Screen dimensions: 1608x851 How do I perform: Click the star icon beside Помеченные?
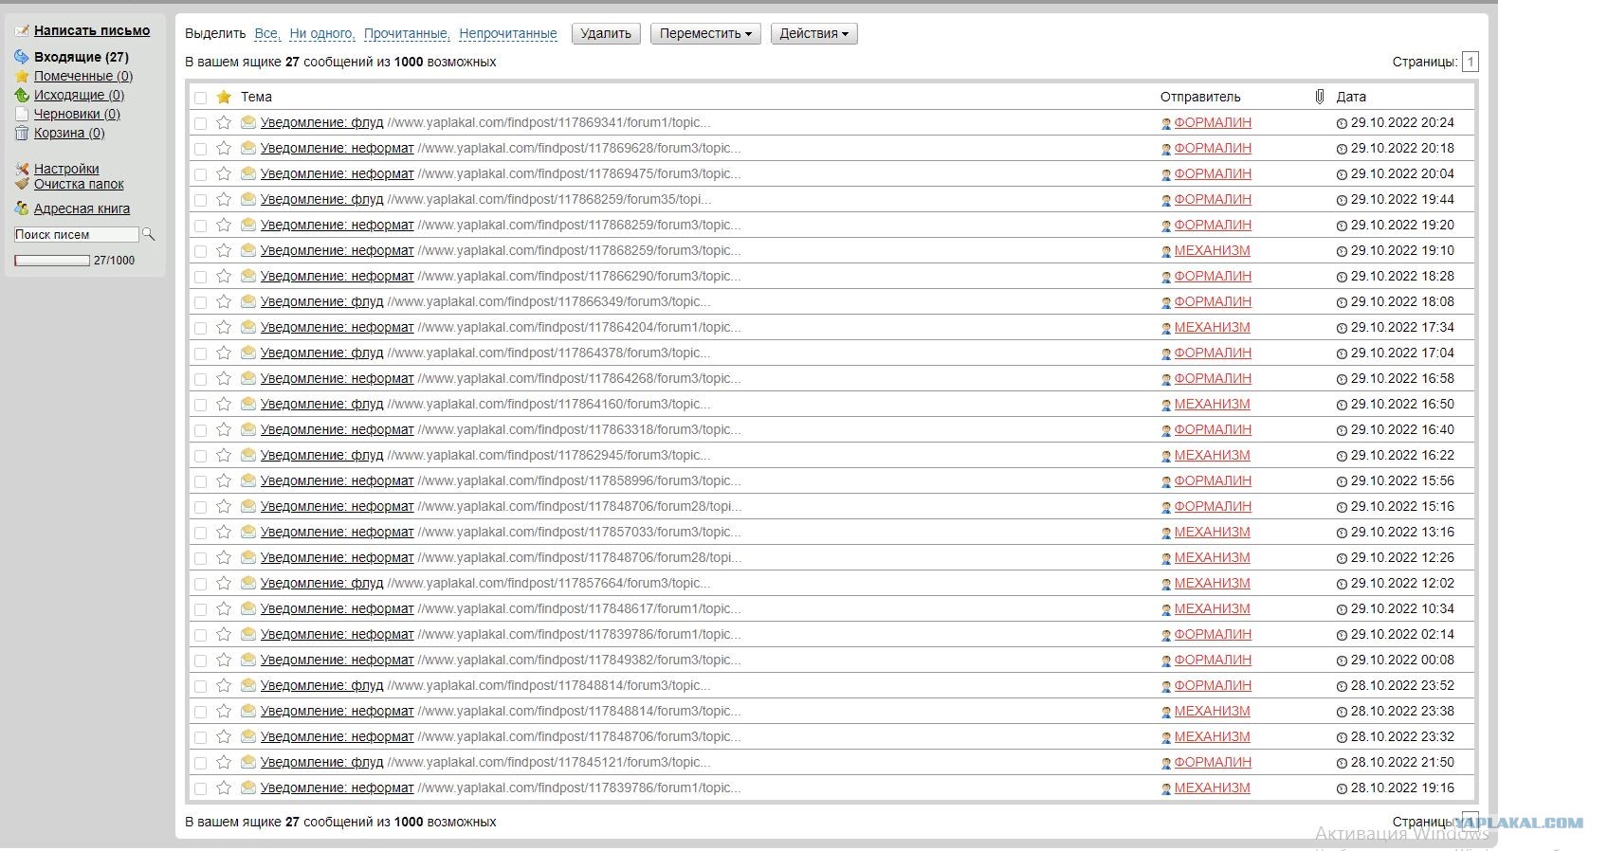point(22,76)
